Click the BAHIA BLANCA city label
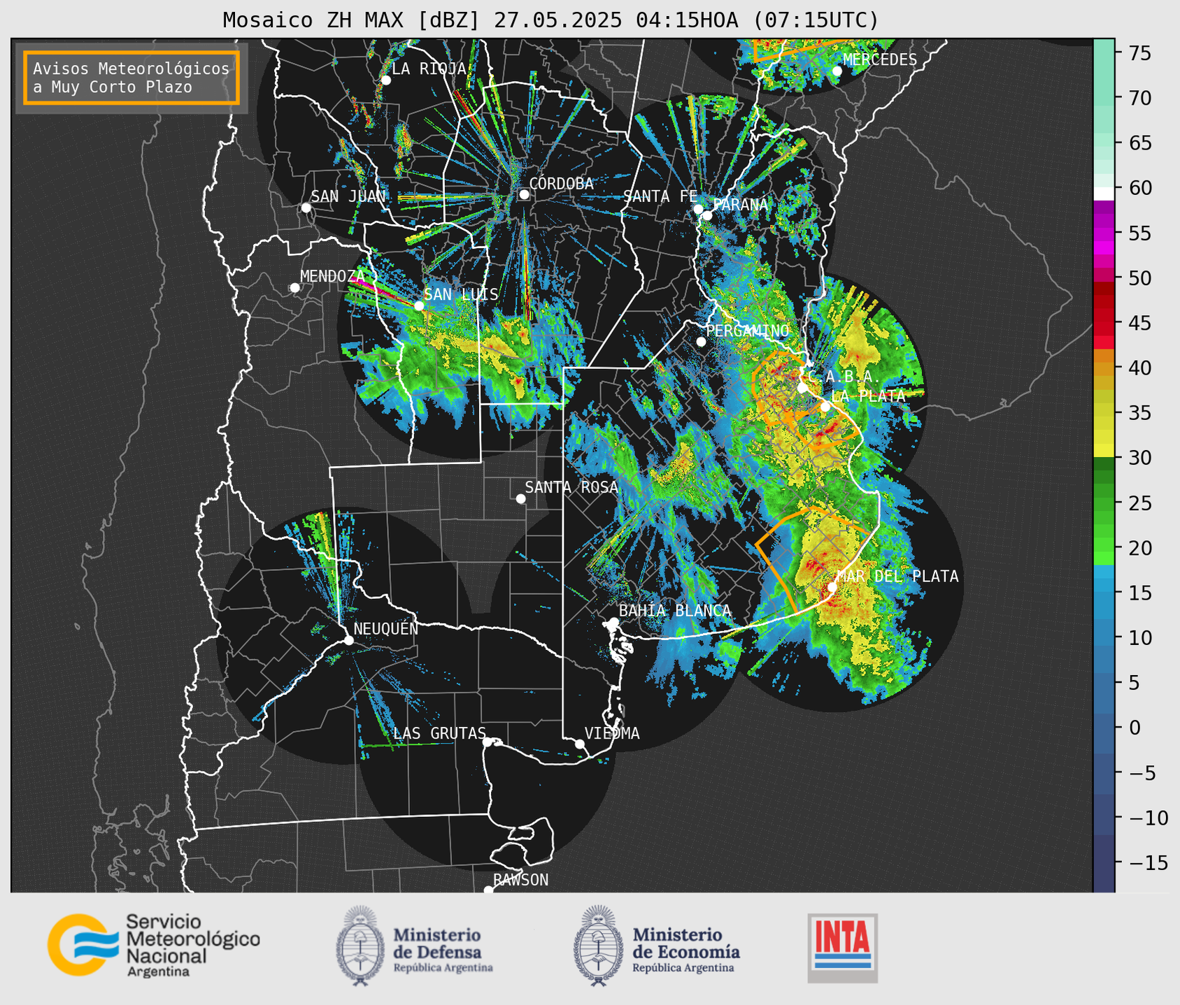The image size is (1180, 1005). pos(675,611)
